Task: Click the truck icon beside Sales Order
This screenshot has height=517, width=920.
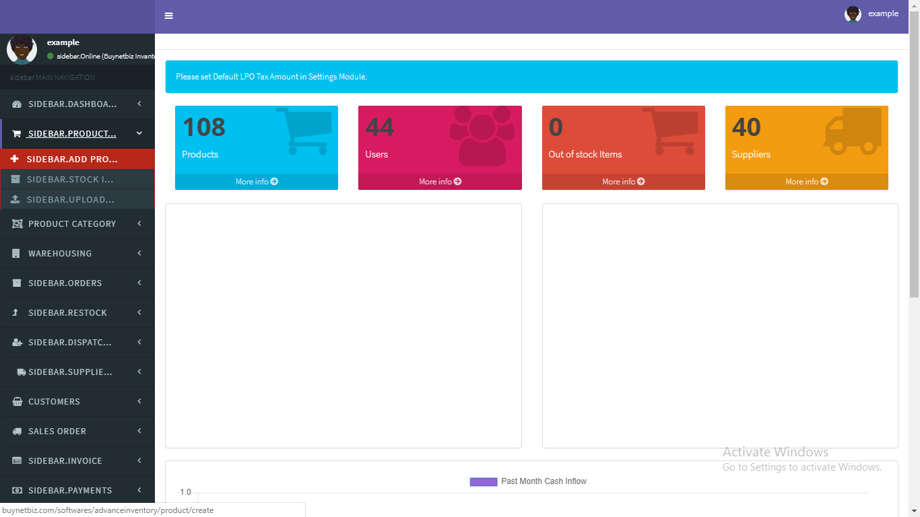Action: [x=17, y=432]
